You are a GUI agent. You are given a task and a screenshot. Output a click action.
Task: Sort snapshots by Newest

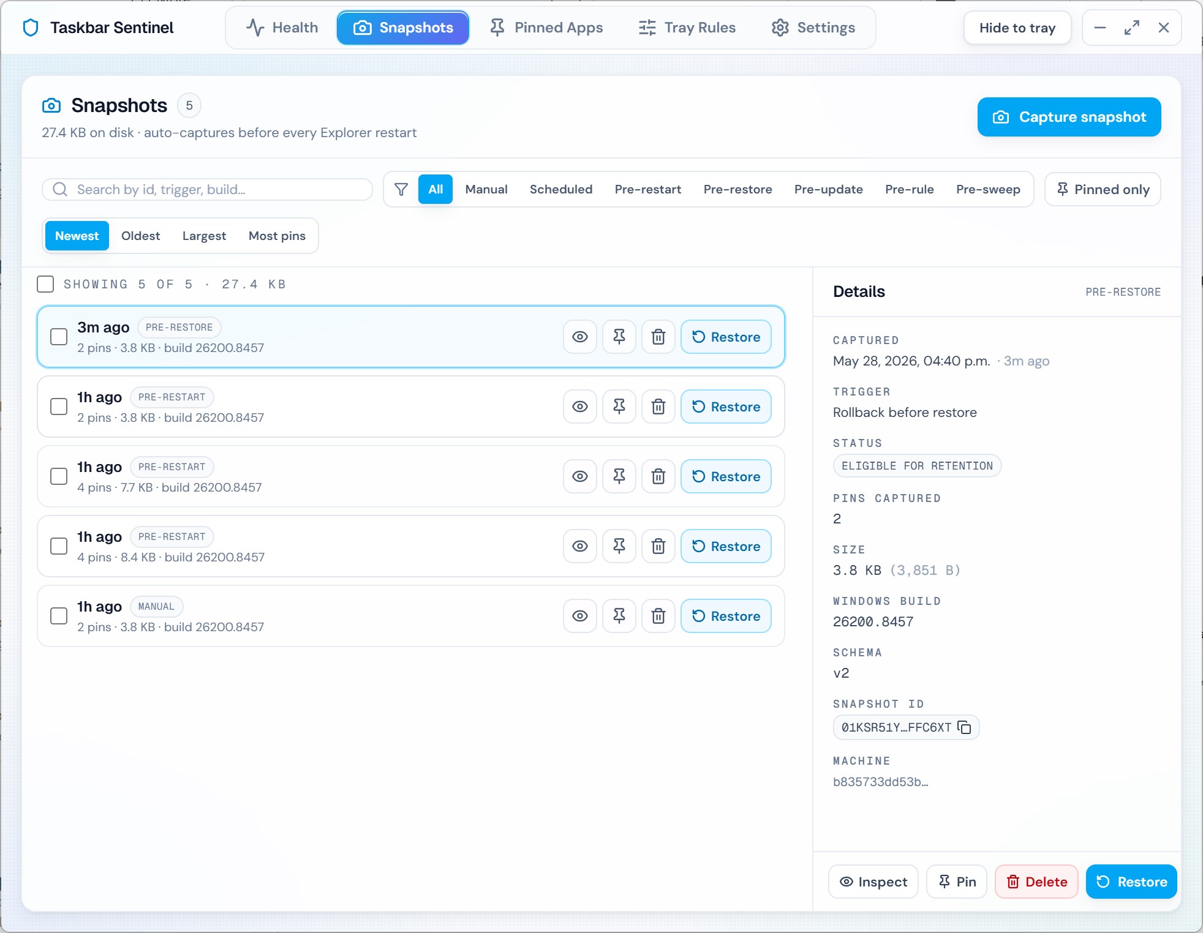coord(77,236)
